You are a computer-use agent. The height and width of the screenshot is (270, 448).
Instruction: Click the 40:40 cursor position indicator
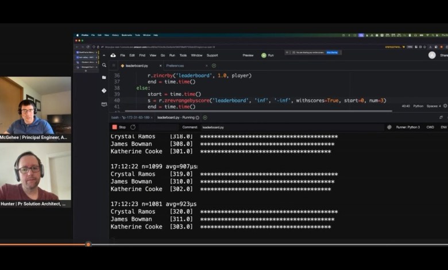(405, 106)
